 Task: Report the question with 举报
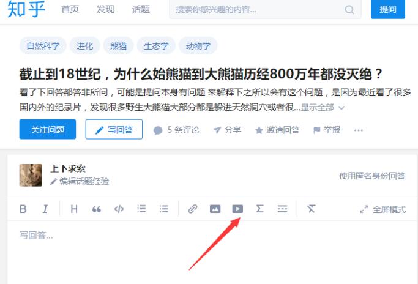pyautogui.click(x=327, y=130)
